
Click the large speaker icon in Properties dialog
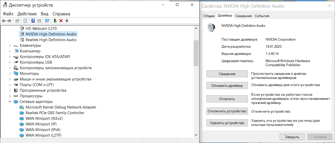click(x=211, y=27)
